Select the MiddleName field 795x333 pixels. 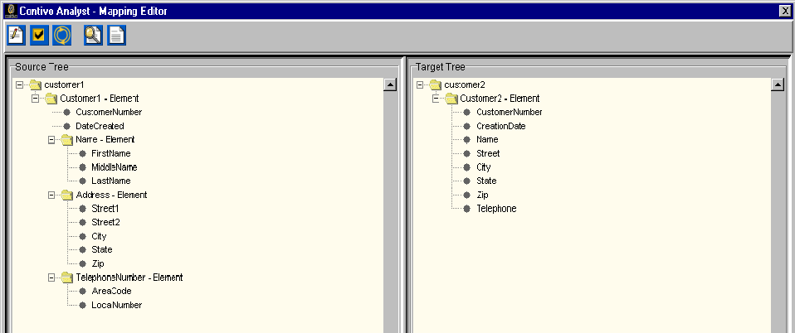[x=114, y=167]
